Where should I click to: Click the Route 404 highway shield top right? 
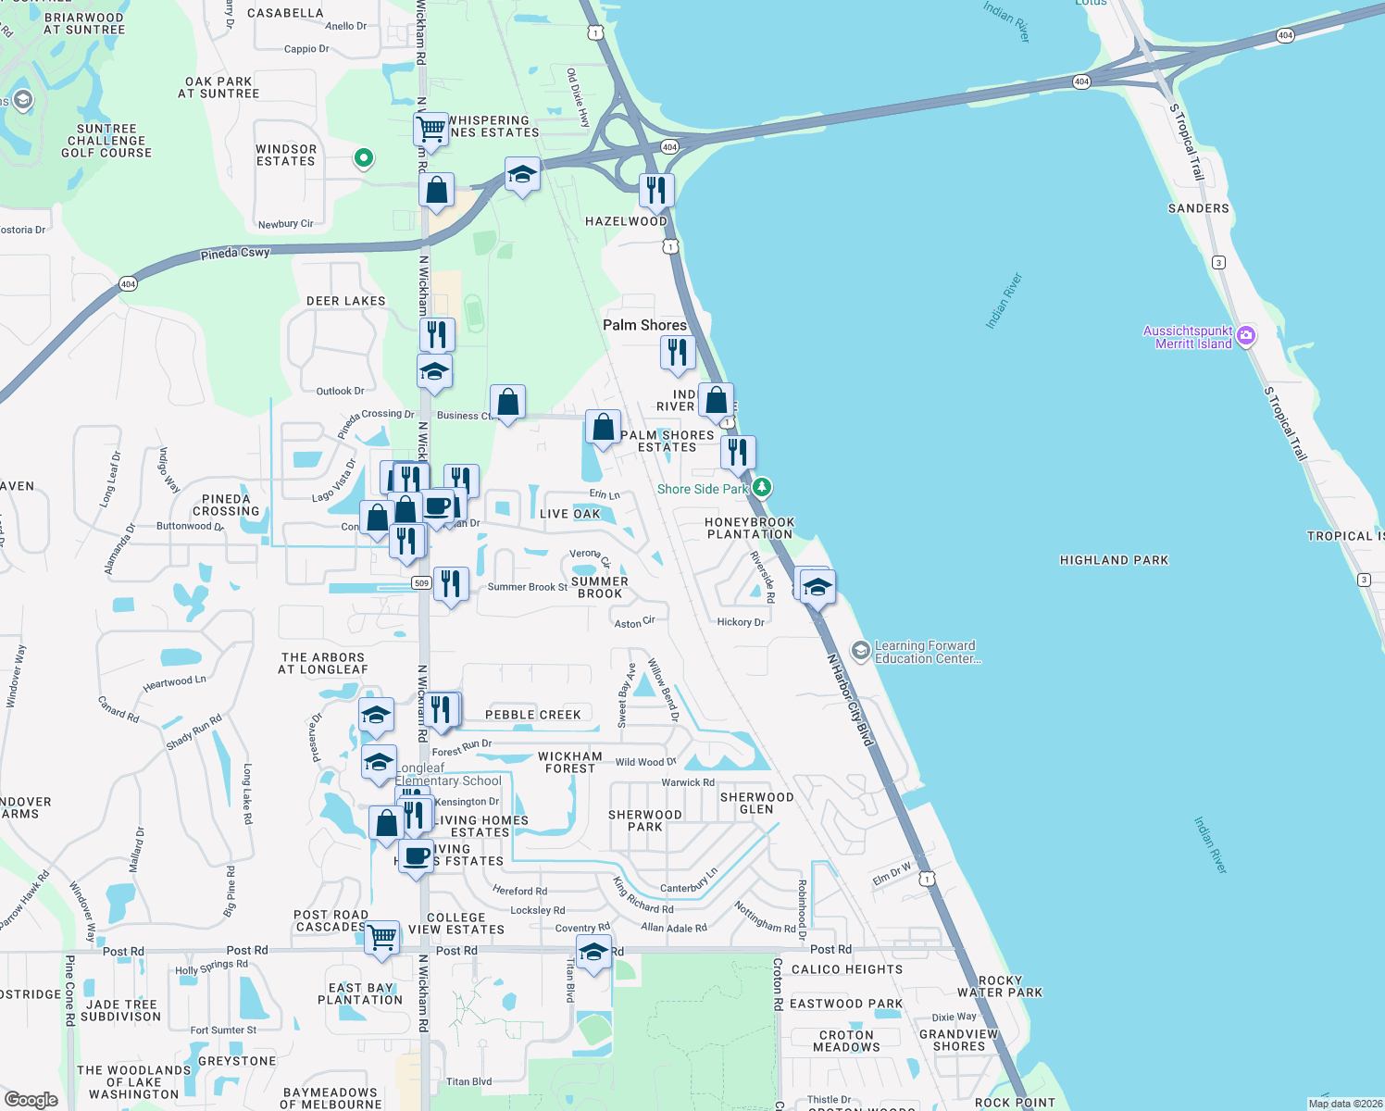click(1285, 37)
